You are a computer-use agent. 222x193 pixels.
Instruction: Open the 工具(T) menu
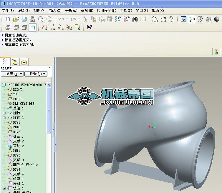[x=126, y=11]
